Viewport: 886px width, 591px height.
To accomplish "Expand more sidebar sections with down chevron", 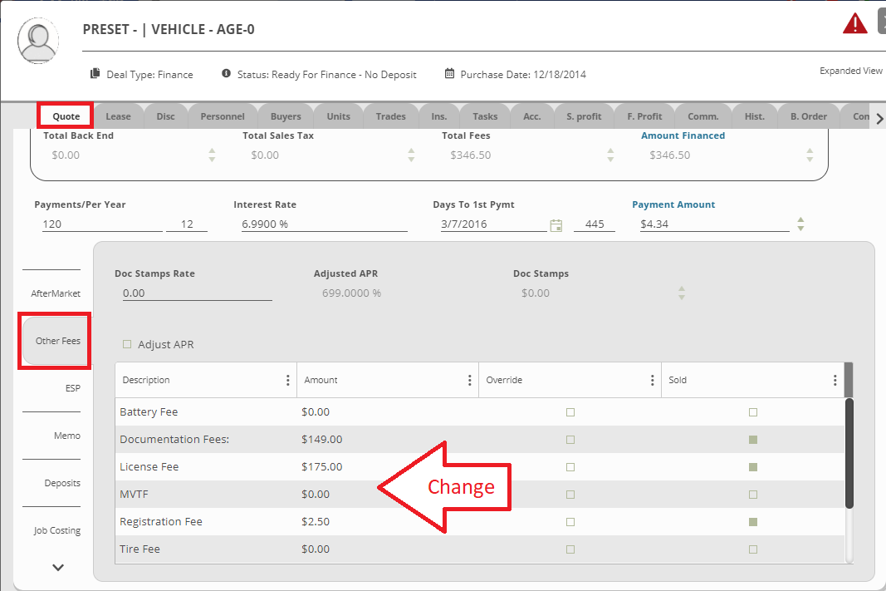I will pos(58,568).
